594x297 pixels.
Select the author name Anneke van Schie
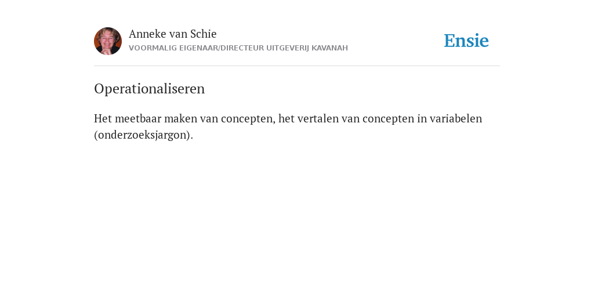click(x=173, y=34)
